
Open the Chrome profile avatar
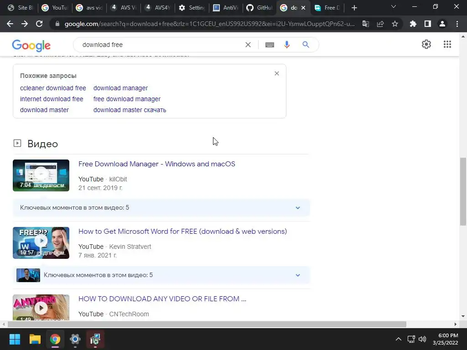442,24
